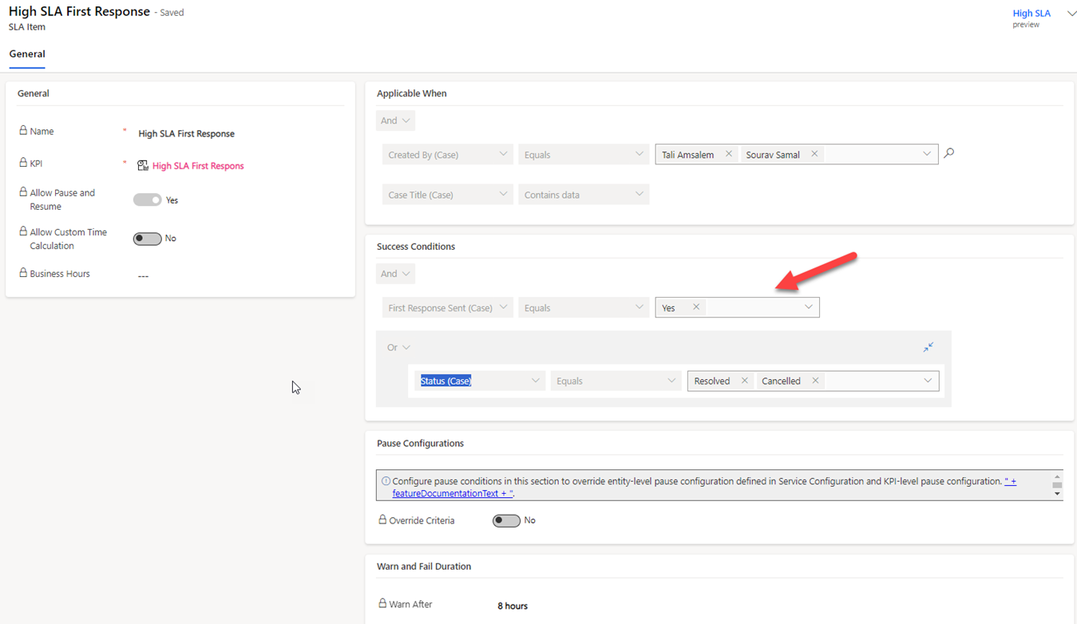
Task: Remove Sourav Samal from Created By values
Action: 814,154
